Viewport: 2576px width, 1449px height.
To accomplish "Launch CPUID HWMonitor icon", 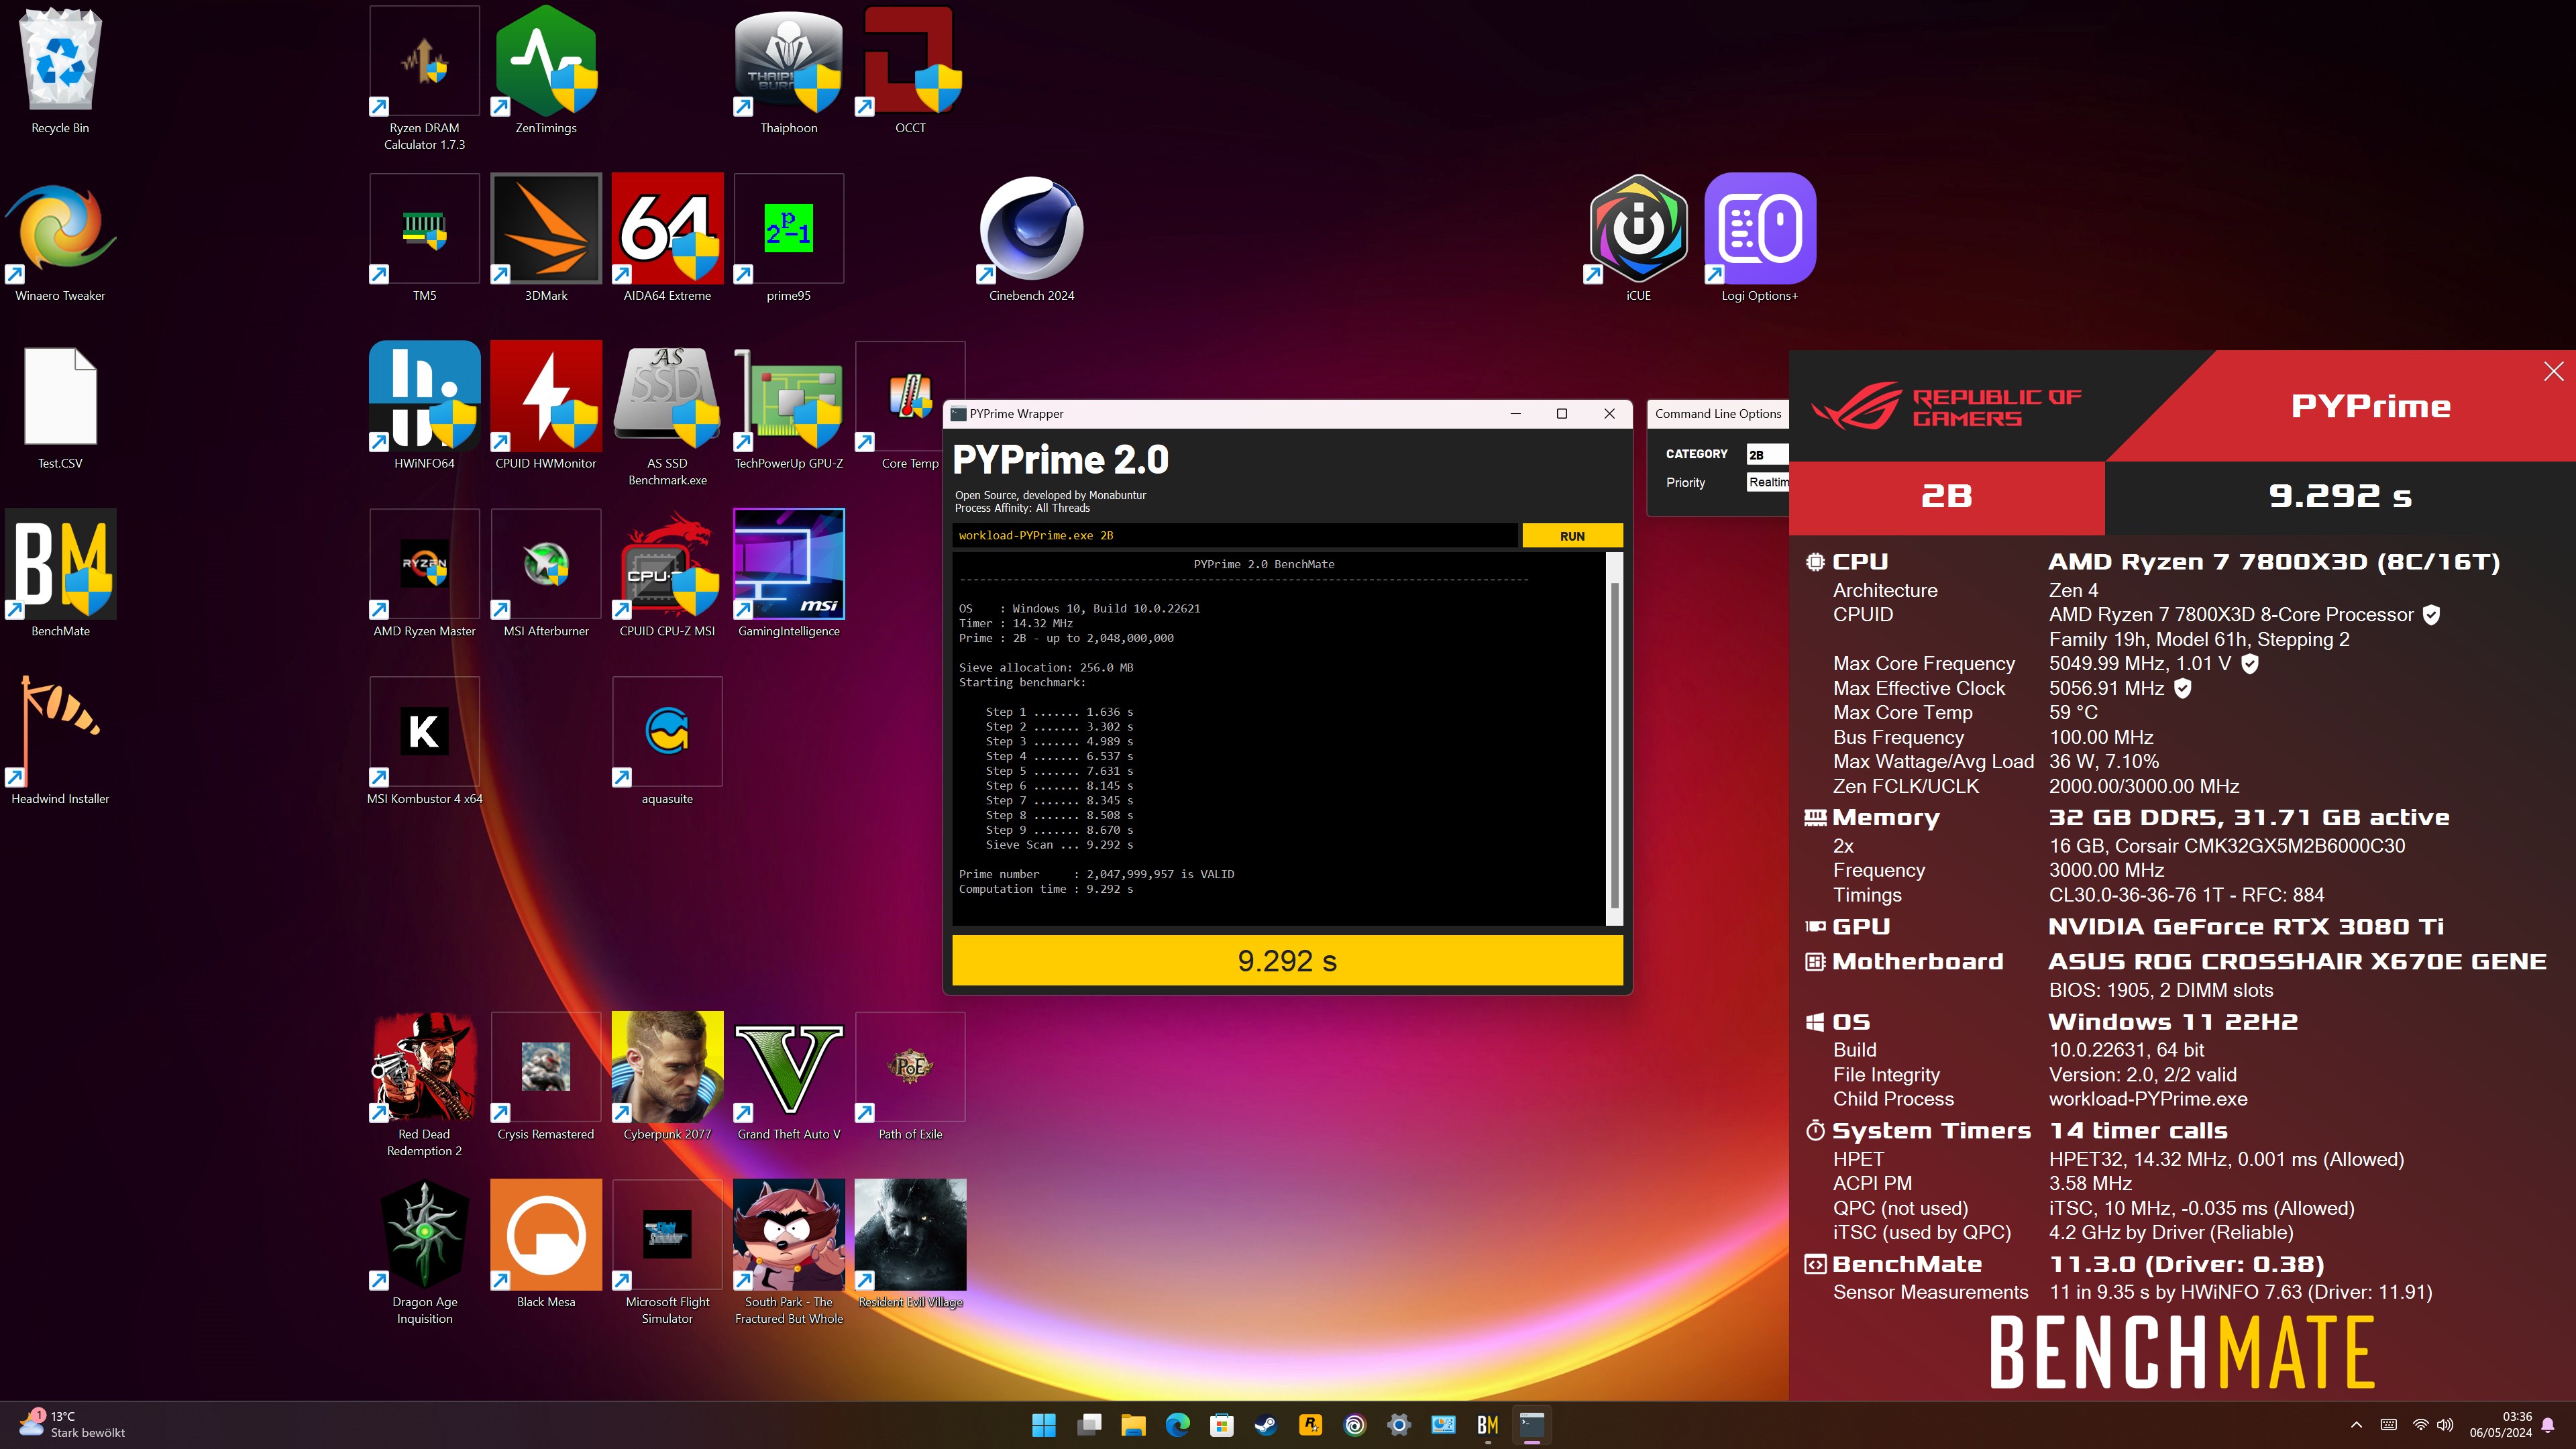I will (x=546, y=406).
